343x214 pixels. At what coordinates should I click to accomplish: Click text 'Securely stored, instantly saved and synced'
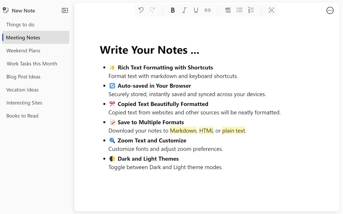169,94
